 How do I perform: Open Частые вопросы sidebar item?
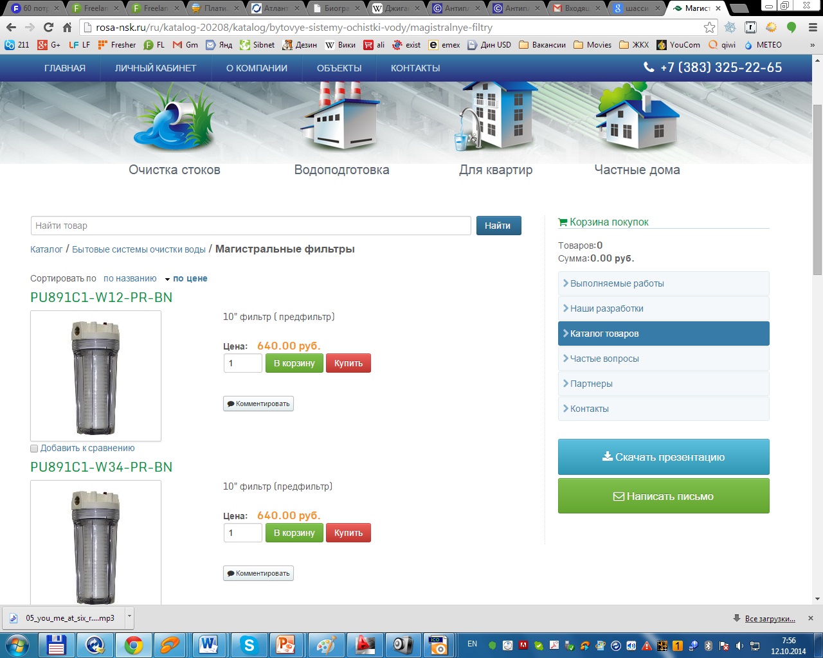pyautogui.click(x=664, y=359)
